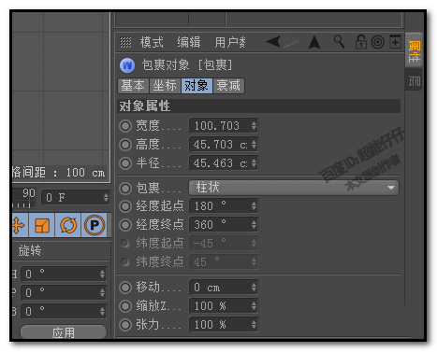Click the 宽度 value stepper arrows

pyautogui.click(x=254, y=126)
